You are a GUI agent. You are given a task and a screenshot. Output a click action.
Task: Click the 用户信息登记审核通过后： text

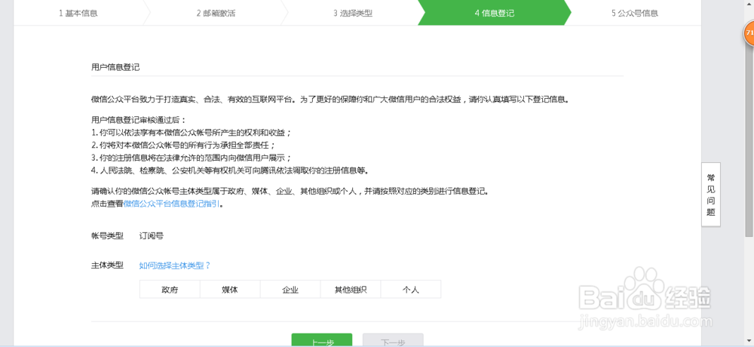pyautogui.click(x=138, y=119)
